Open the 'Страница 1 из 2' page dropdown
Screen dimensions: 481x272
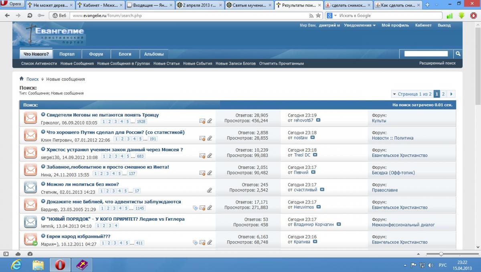(412, 94)
